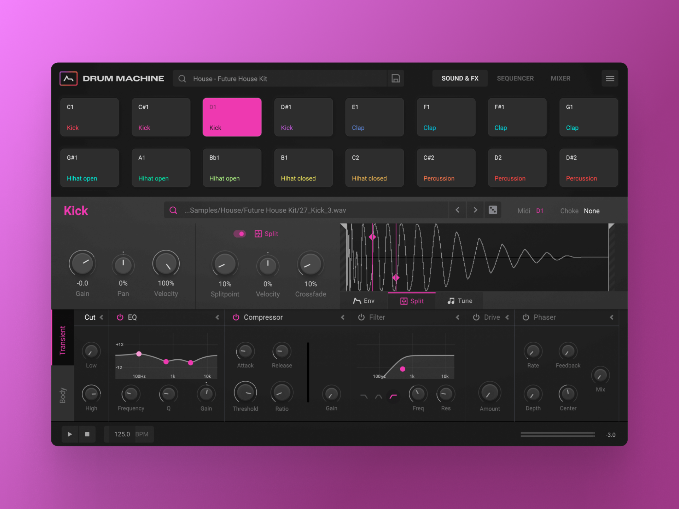Click the Pan knob

pyautogui.click(x=123, y=265)
